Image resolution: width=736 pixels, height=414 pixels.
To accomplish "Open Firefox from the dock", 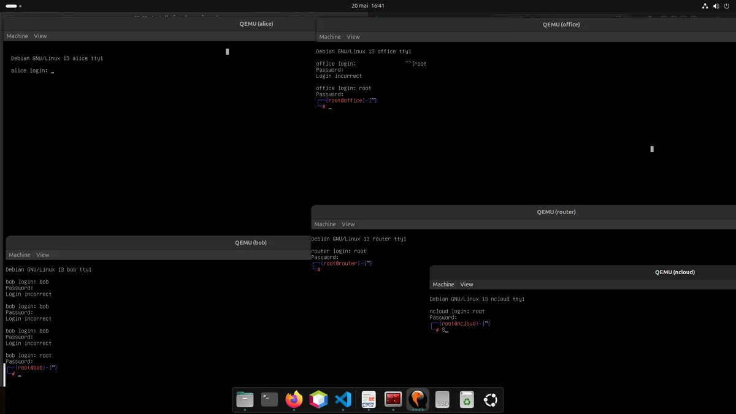I will [x=294, y=400].
